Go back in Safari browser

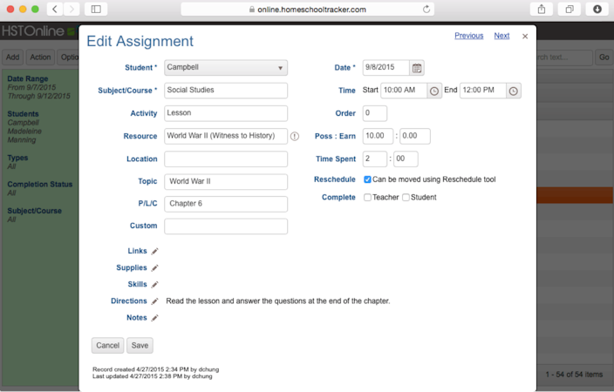[x=55, y=9]
